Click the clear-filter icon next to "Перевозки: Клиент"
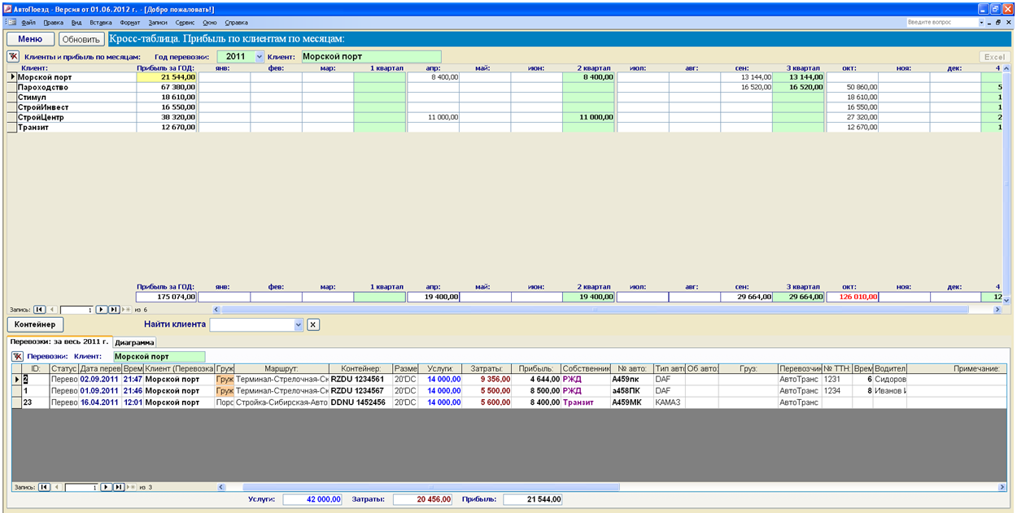1017x513 pixels. click(x=17, y=356)
